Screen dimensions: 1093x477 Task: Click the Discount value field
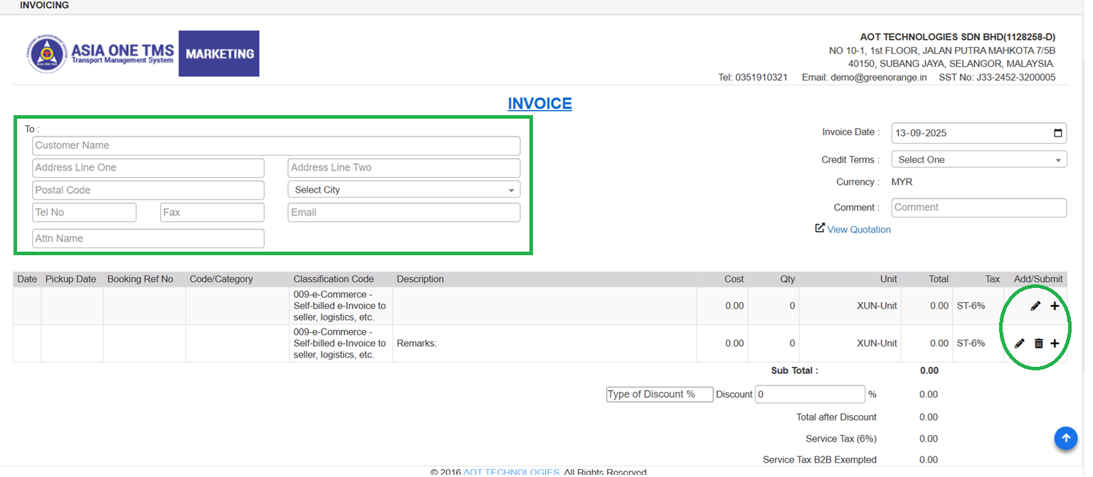tap(810, 395)
